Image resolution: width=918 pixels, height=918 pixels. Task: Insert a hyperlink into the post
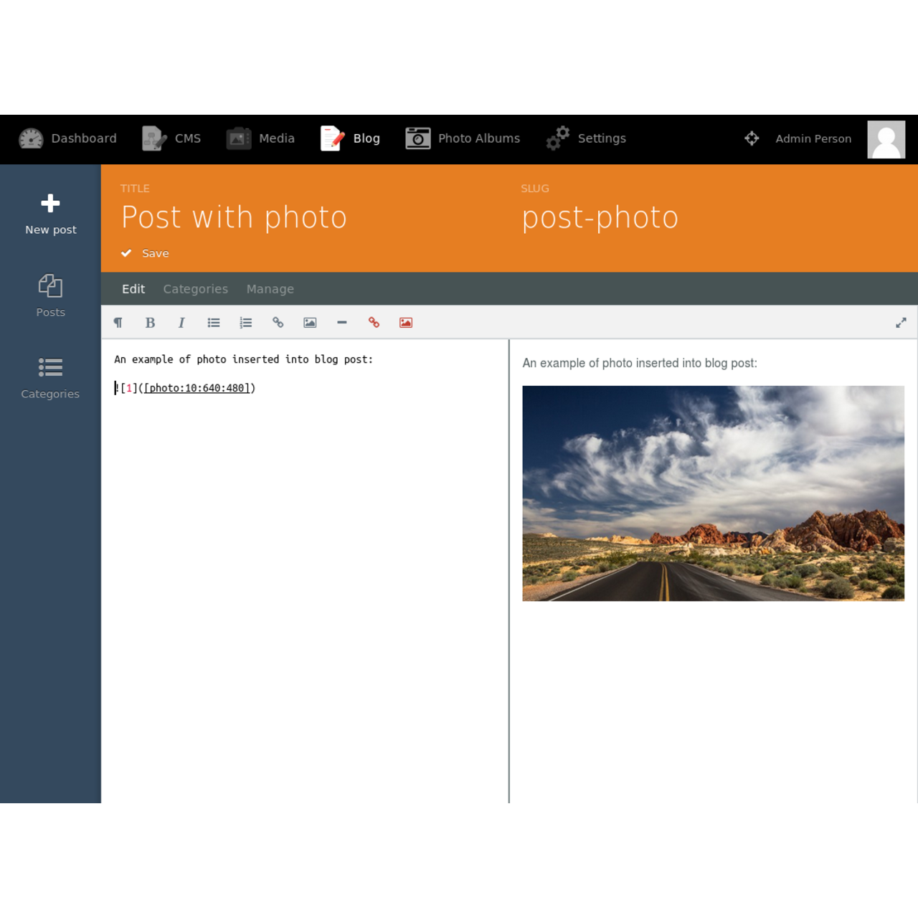coord(278,323)
